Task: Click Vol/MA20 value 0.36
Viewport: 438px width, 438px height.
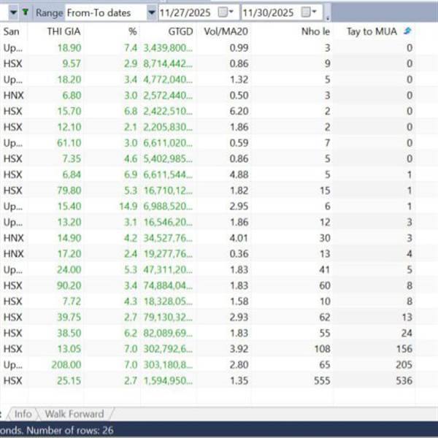Action: tap(239, 254)
